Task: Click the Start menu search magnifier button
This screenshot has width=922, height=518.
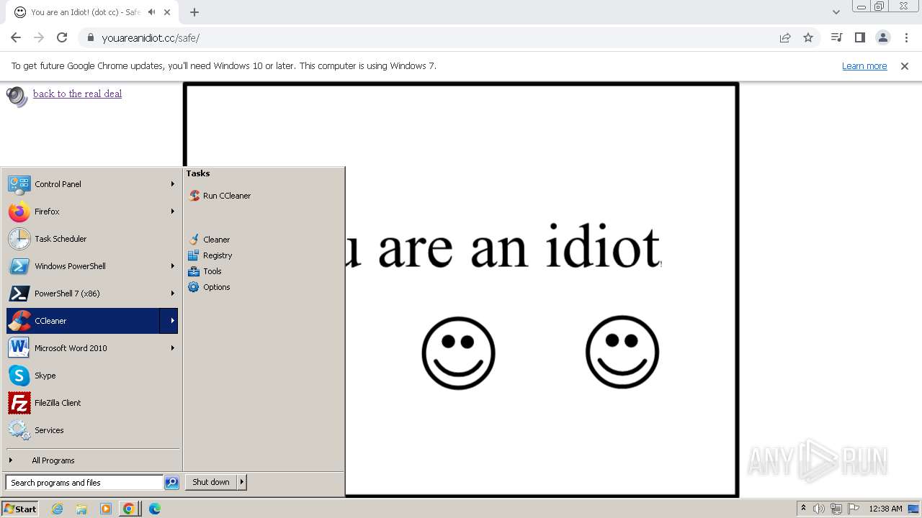Action: (171, 483)
